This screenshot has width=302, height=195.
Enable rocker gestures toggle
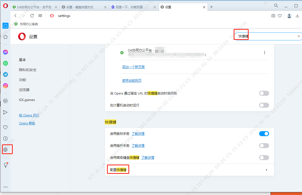tap(264, 146)
